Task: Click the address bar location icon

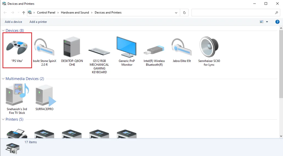Action: pos(30,12)
